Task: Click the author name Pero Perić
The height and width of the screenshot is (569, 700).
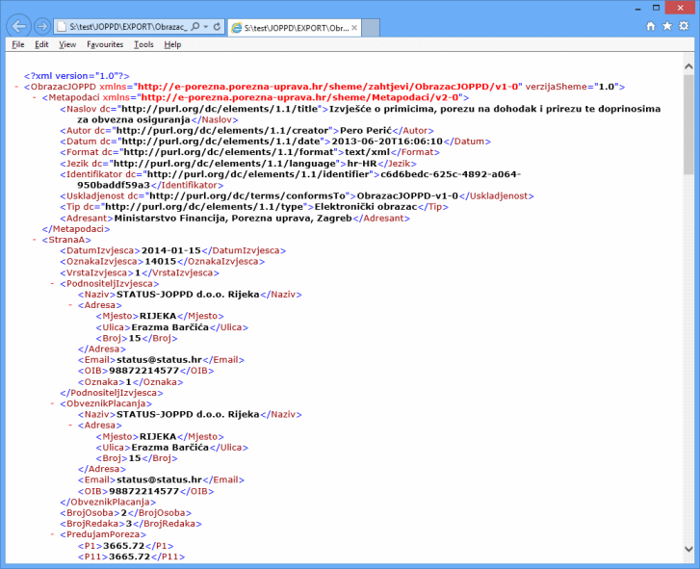Action: (x=366, y=130)
